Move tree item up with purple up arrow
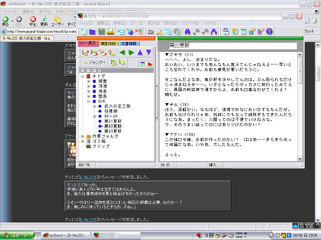The image size is (321, 240). (140, 52)
